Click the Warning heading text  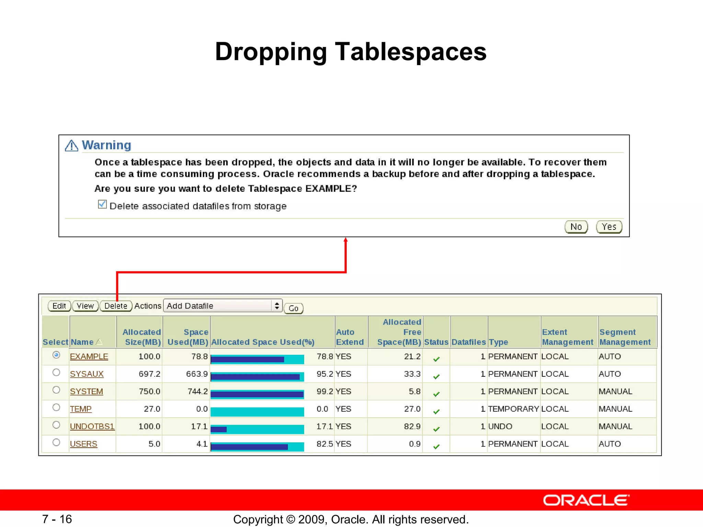[x=106, y=145]
